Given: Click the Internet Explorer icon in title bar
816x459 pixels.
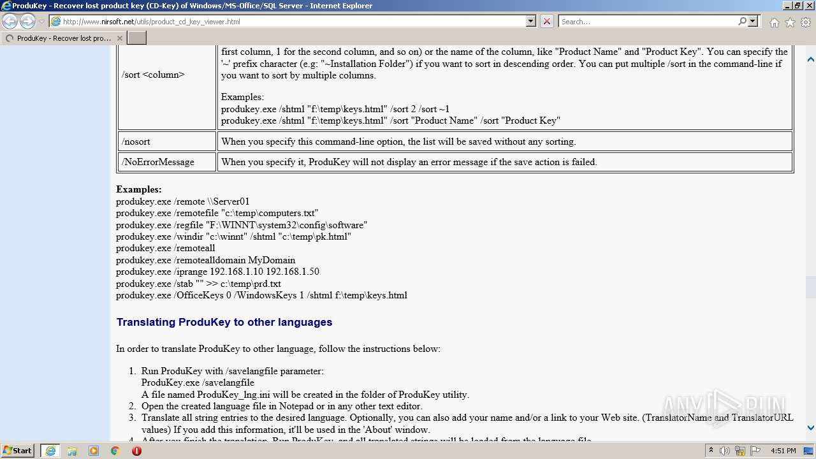Looking at the screenshot, I should [x=6, y=6].
